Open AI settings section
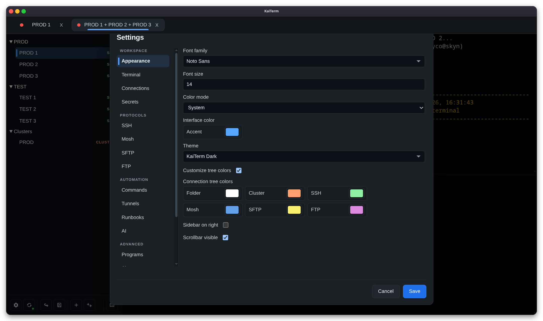Image resolution: width=543 pixels, height=321 pixels. coord(143,231)
